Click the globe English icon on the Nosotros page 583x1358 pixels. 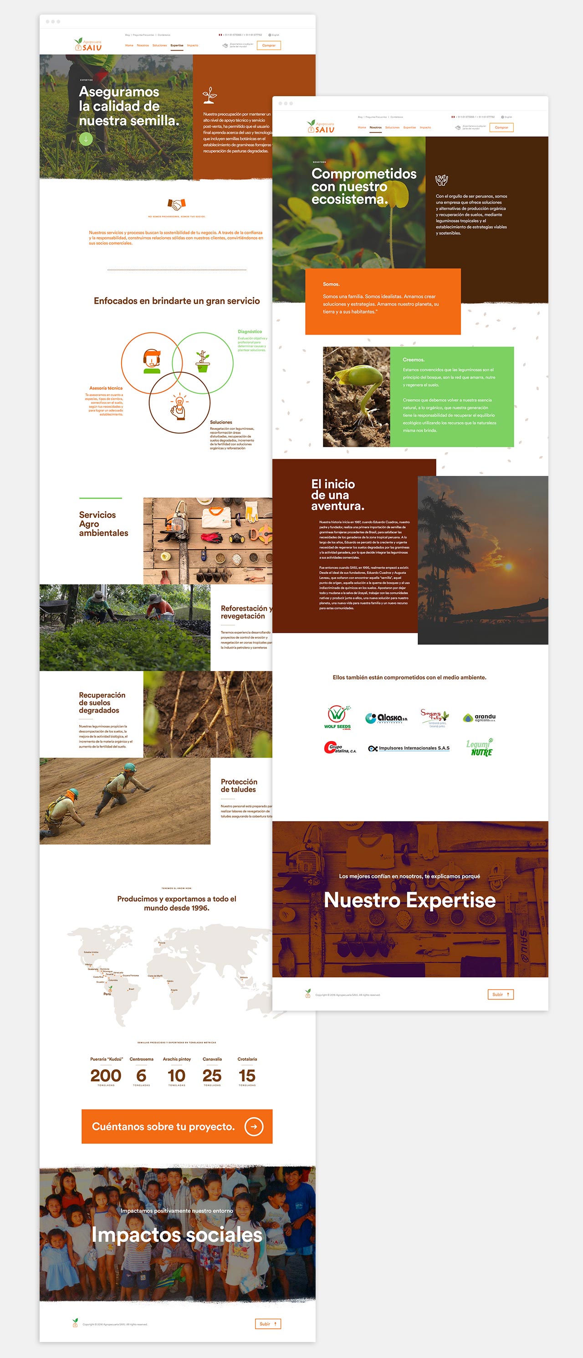(x=502, y=117)
